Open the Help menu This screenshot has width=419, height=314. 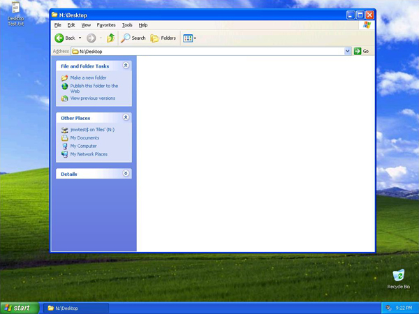coord(143,25)
